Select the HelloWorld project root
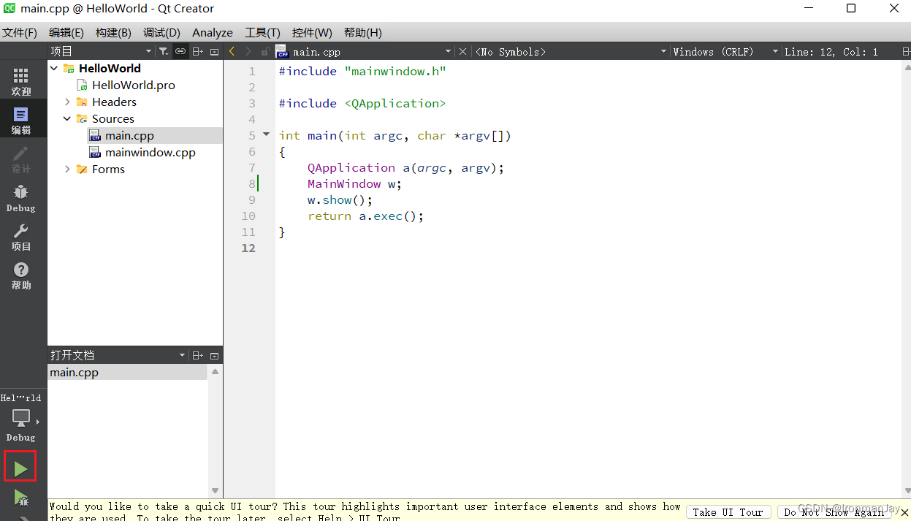911x521 pixels. [110, 68]
